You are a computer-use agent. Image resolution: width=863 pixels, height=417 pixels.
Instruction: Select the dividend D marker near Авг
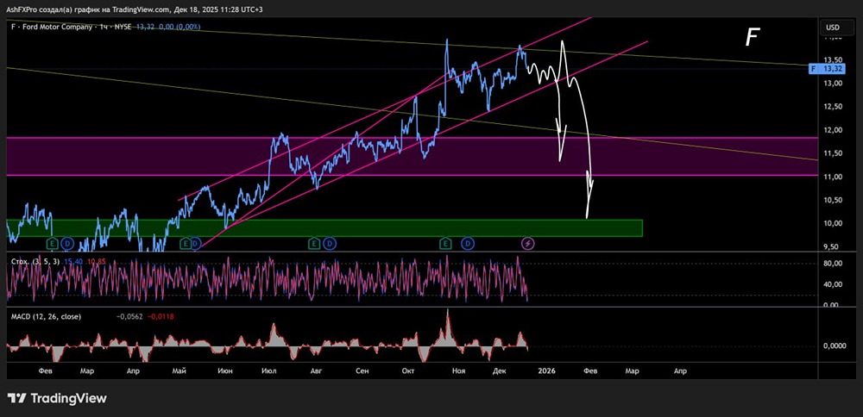pos(329,243)
